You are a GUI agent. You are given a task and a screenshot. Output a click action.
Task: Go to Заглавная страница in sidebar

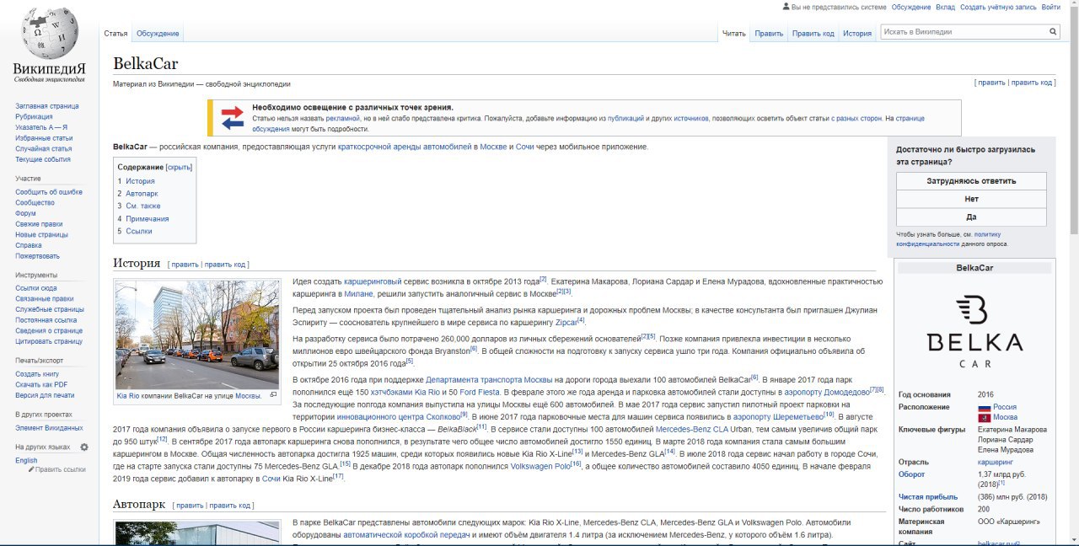coord(47,106)
